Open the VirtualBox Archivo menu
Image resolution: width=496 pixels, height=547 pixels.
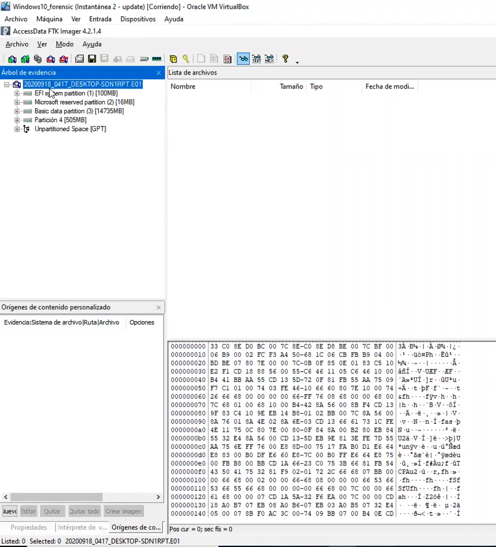pos(16,19)
